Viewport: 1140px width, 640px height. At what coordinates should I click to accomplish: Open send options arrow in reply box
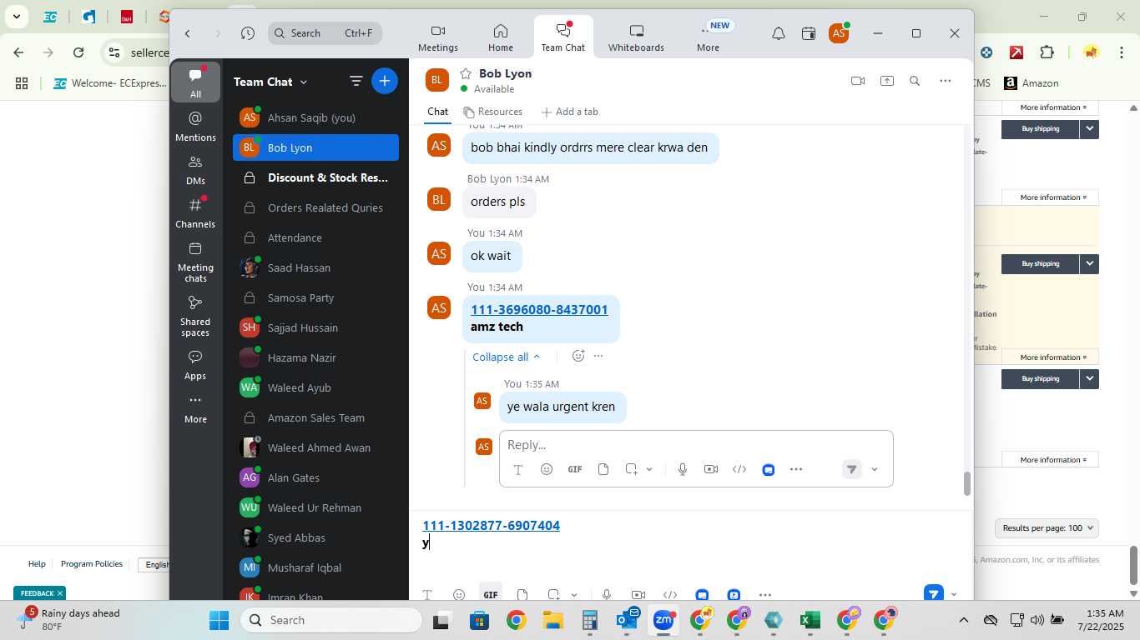(875, 469)
